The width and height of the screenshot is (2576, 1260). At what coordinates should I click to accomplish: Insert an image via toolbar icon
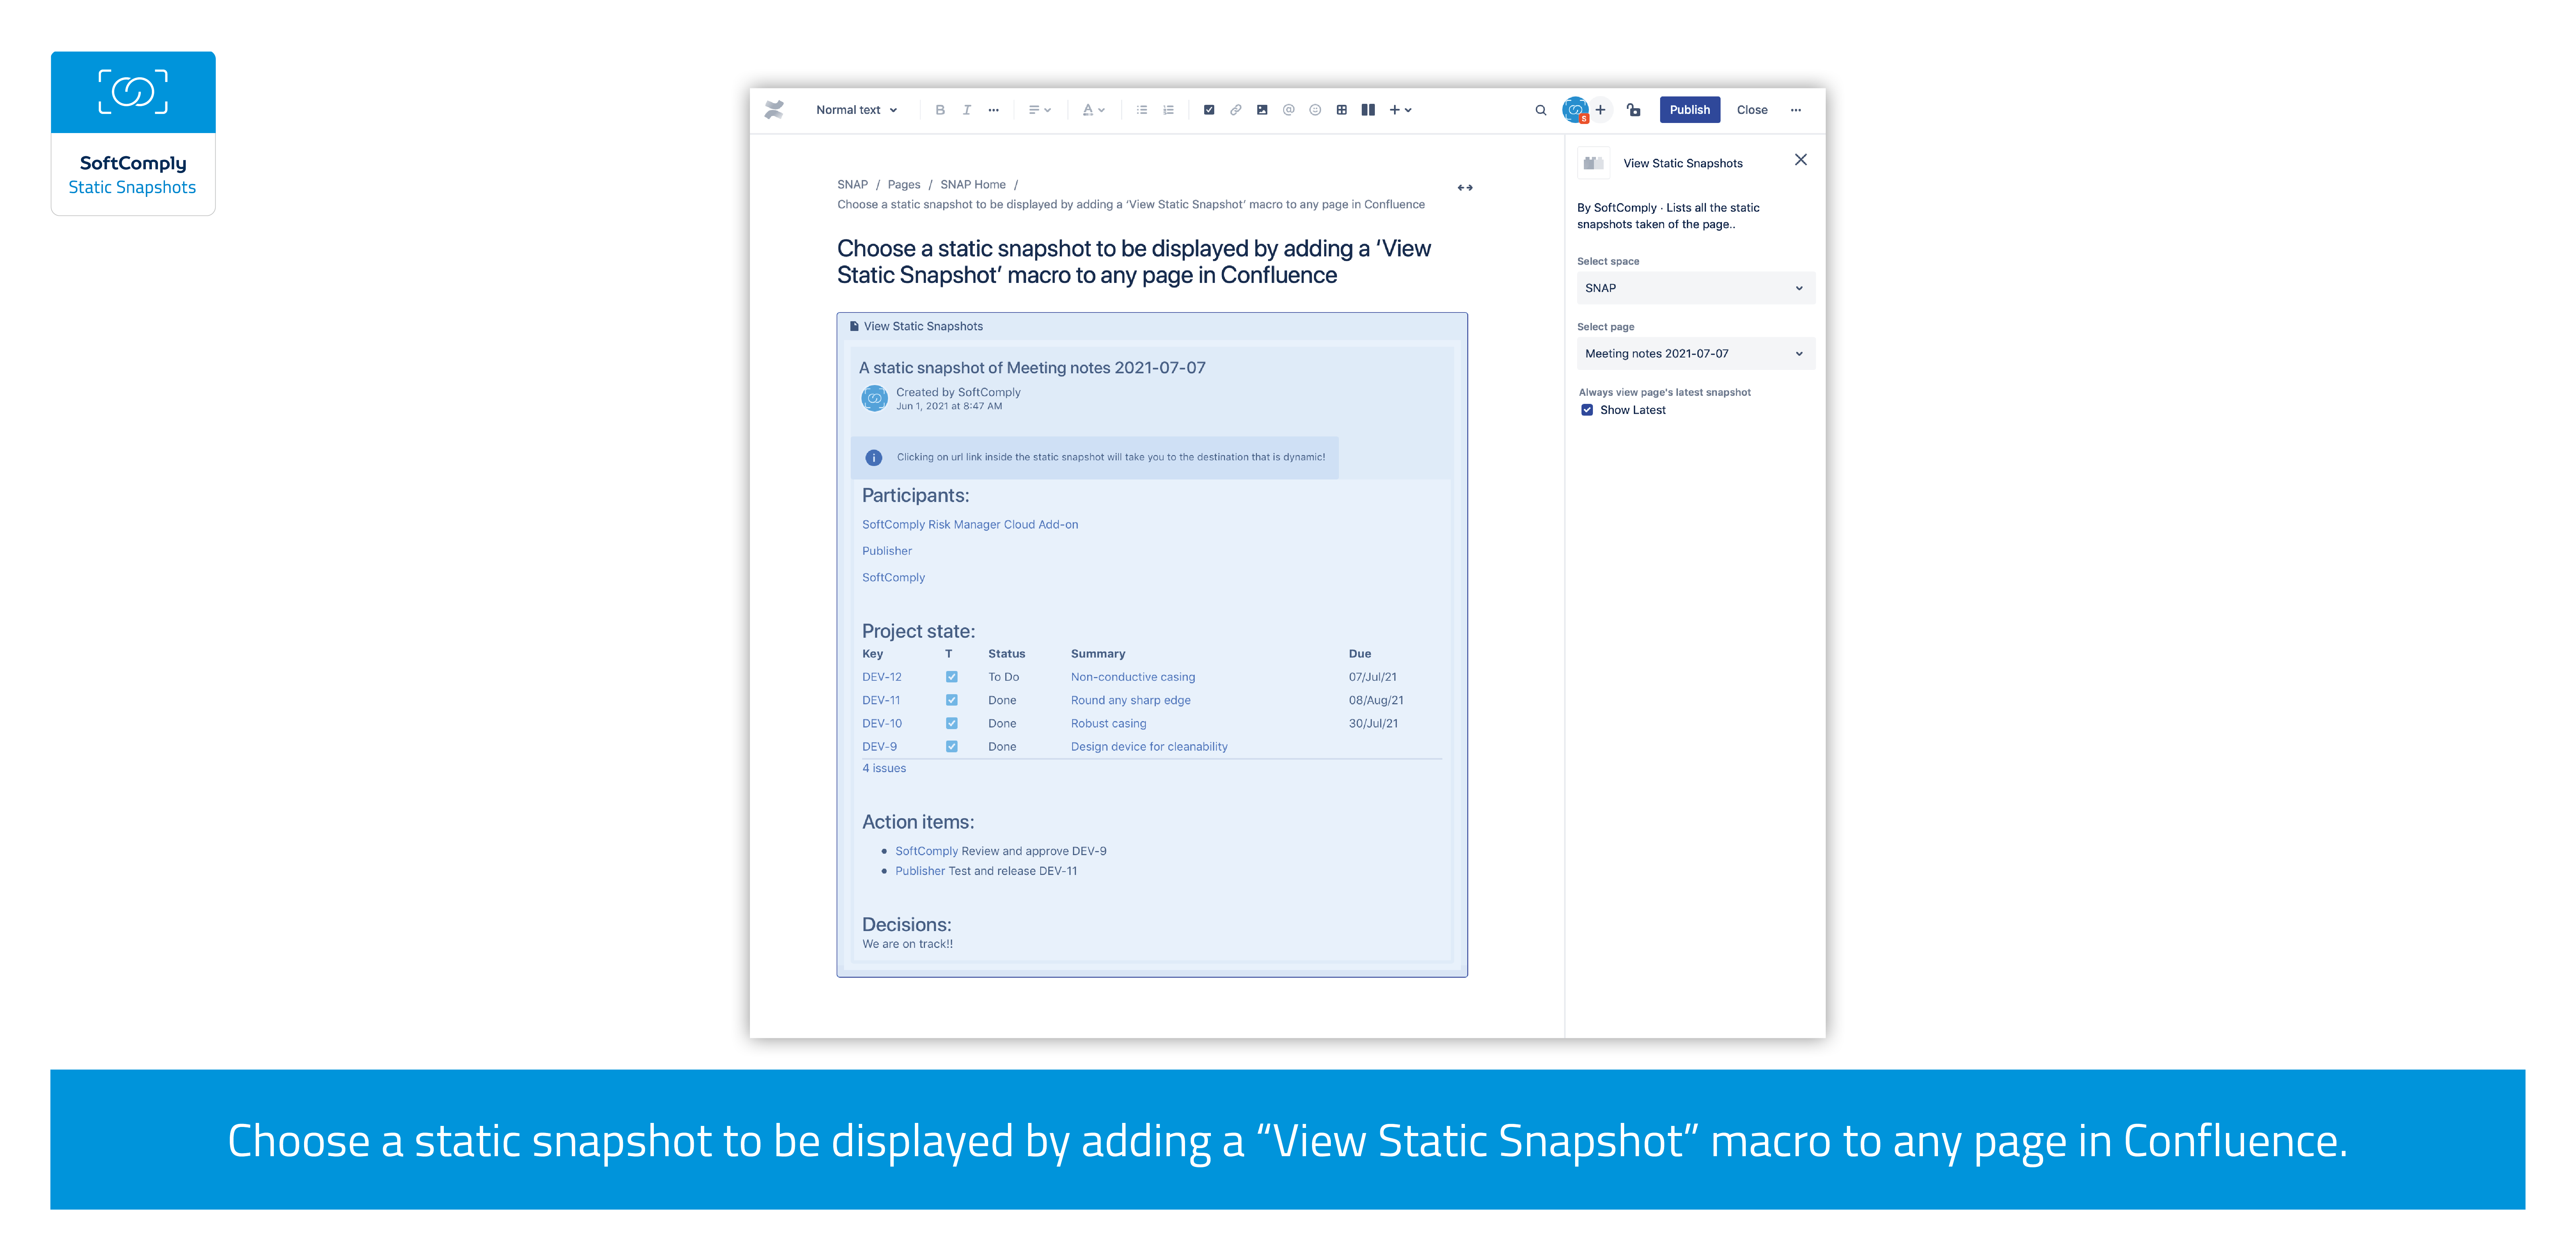point(1262,110)
